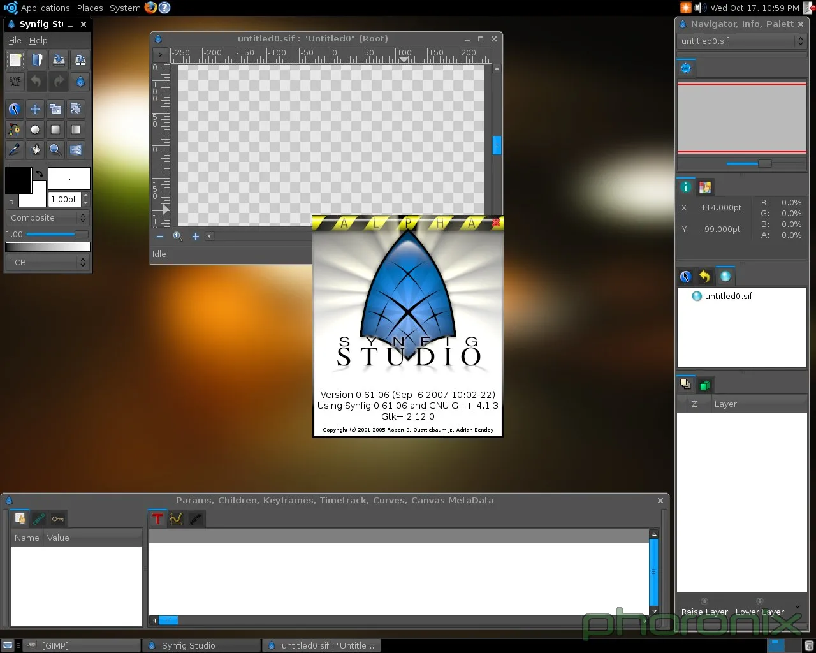This screenshot has height=653, width=816.
Task: Switch to the Curves tab
Action: tap(177, 518)
